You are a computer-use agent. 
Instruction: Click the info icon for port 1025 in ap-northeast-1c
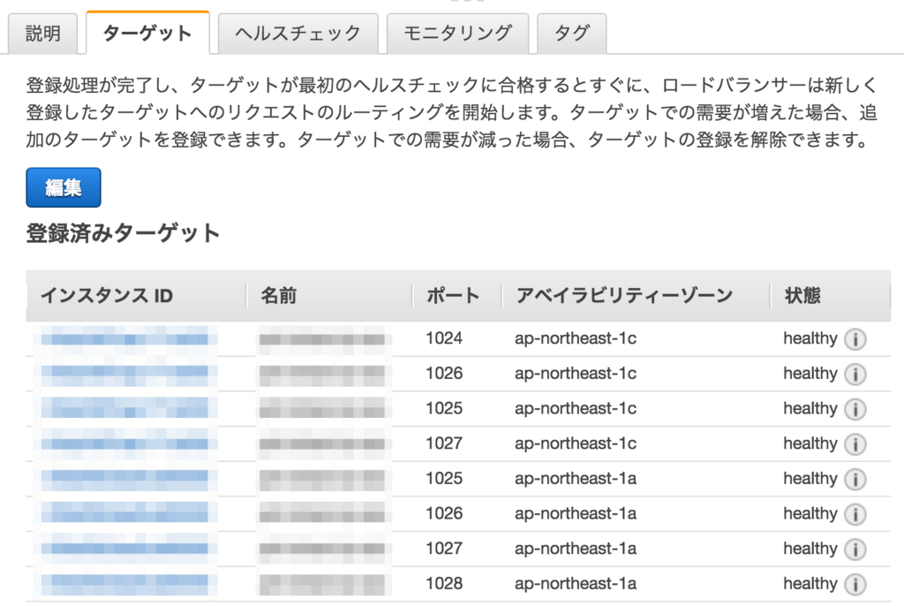[854, 409]
